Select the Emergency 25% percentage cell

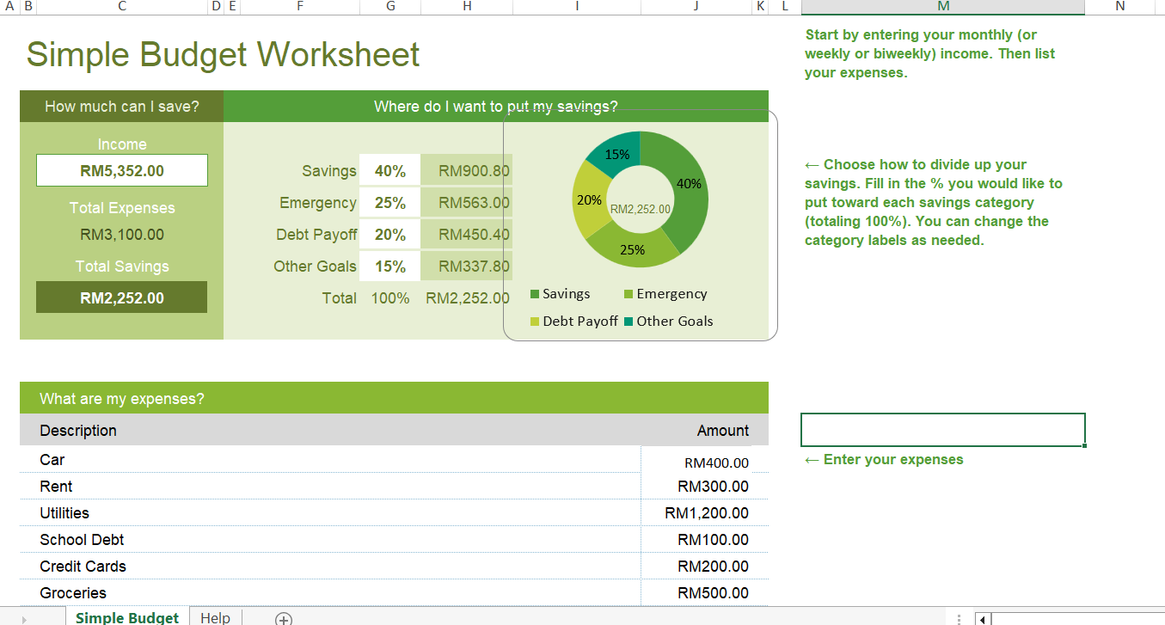point(390,203)
